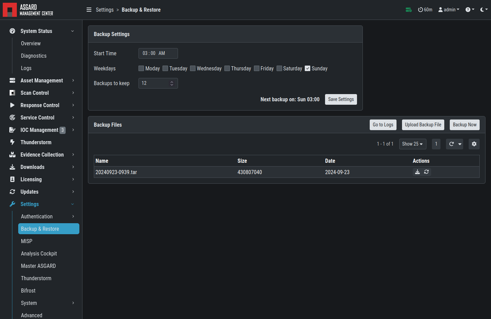
Task: Click the Scan Control icon
Action: click(12, 93)
